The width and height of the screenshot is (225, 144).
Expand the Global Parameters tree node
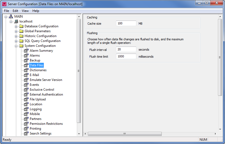[16, 31]
